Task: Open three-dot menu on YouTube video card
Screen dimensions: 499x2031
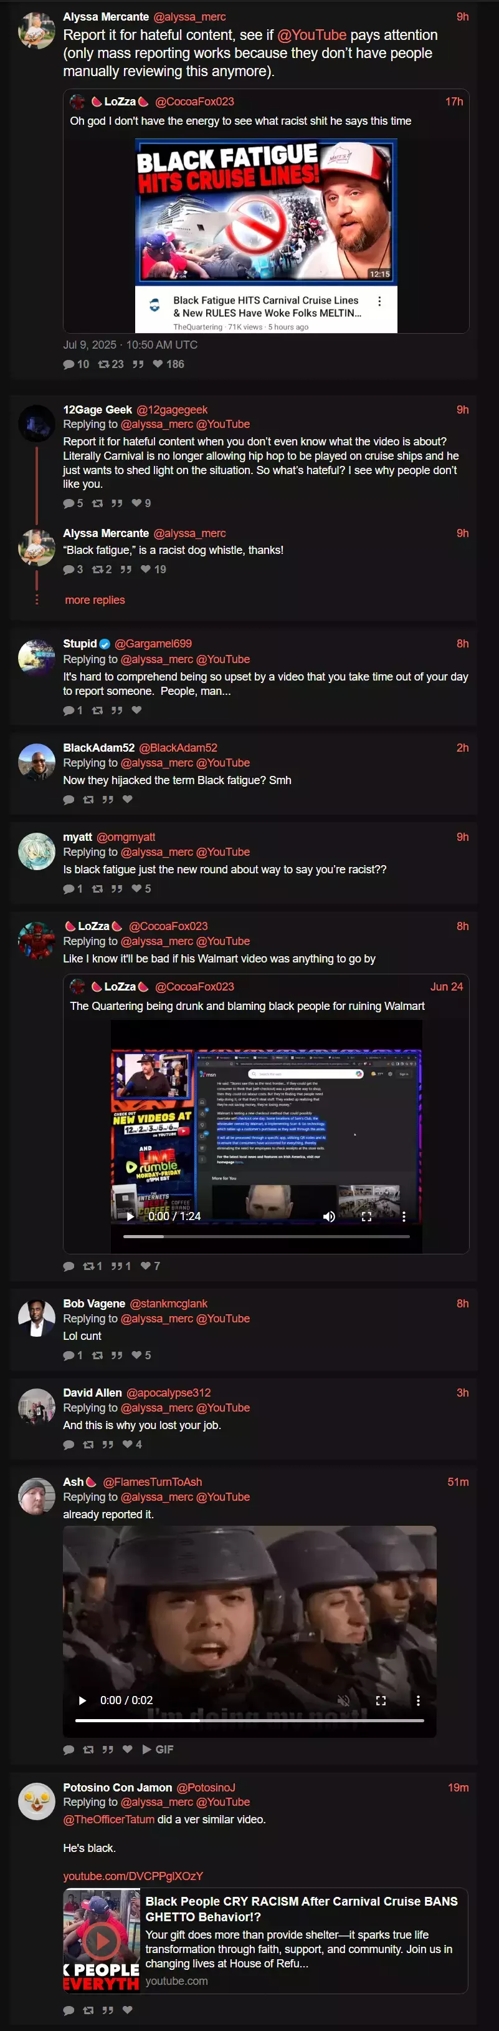Action: (x=379, y=301)
